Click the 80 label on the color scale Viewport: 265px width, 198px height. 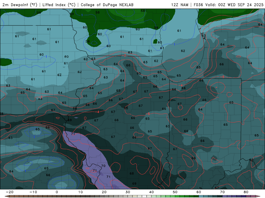(246, 192)
